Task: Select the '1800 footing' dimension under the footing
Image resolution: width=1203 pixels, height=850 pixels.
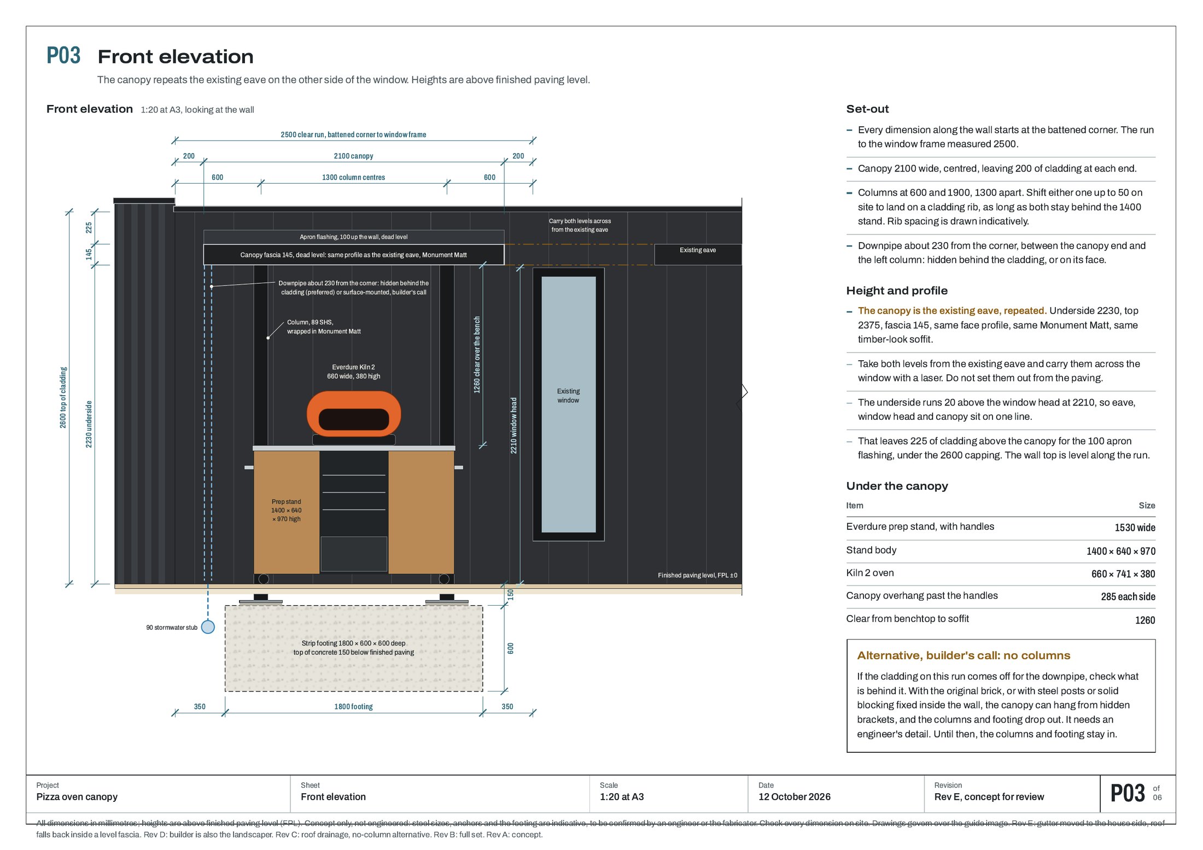Action: pyautogui.click(x=353, y=707)
